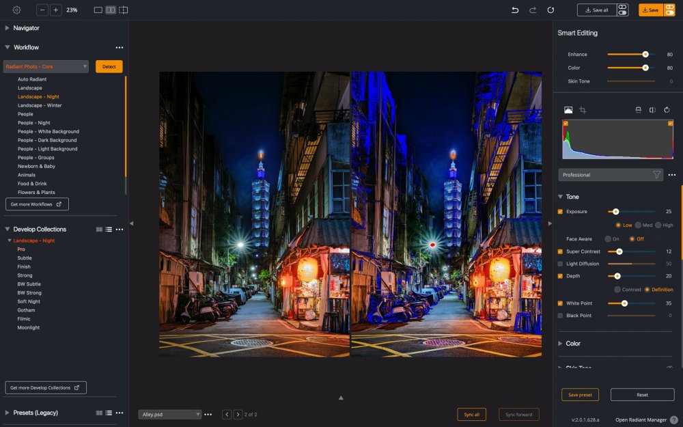
Task: Click the Save preset button
Action: point(580,395)
